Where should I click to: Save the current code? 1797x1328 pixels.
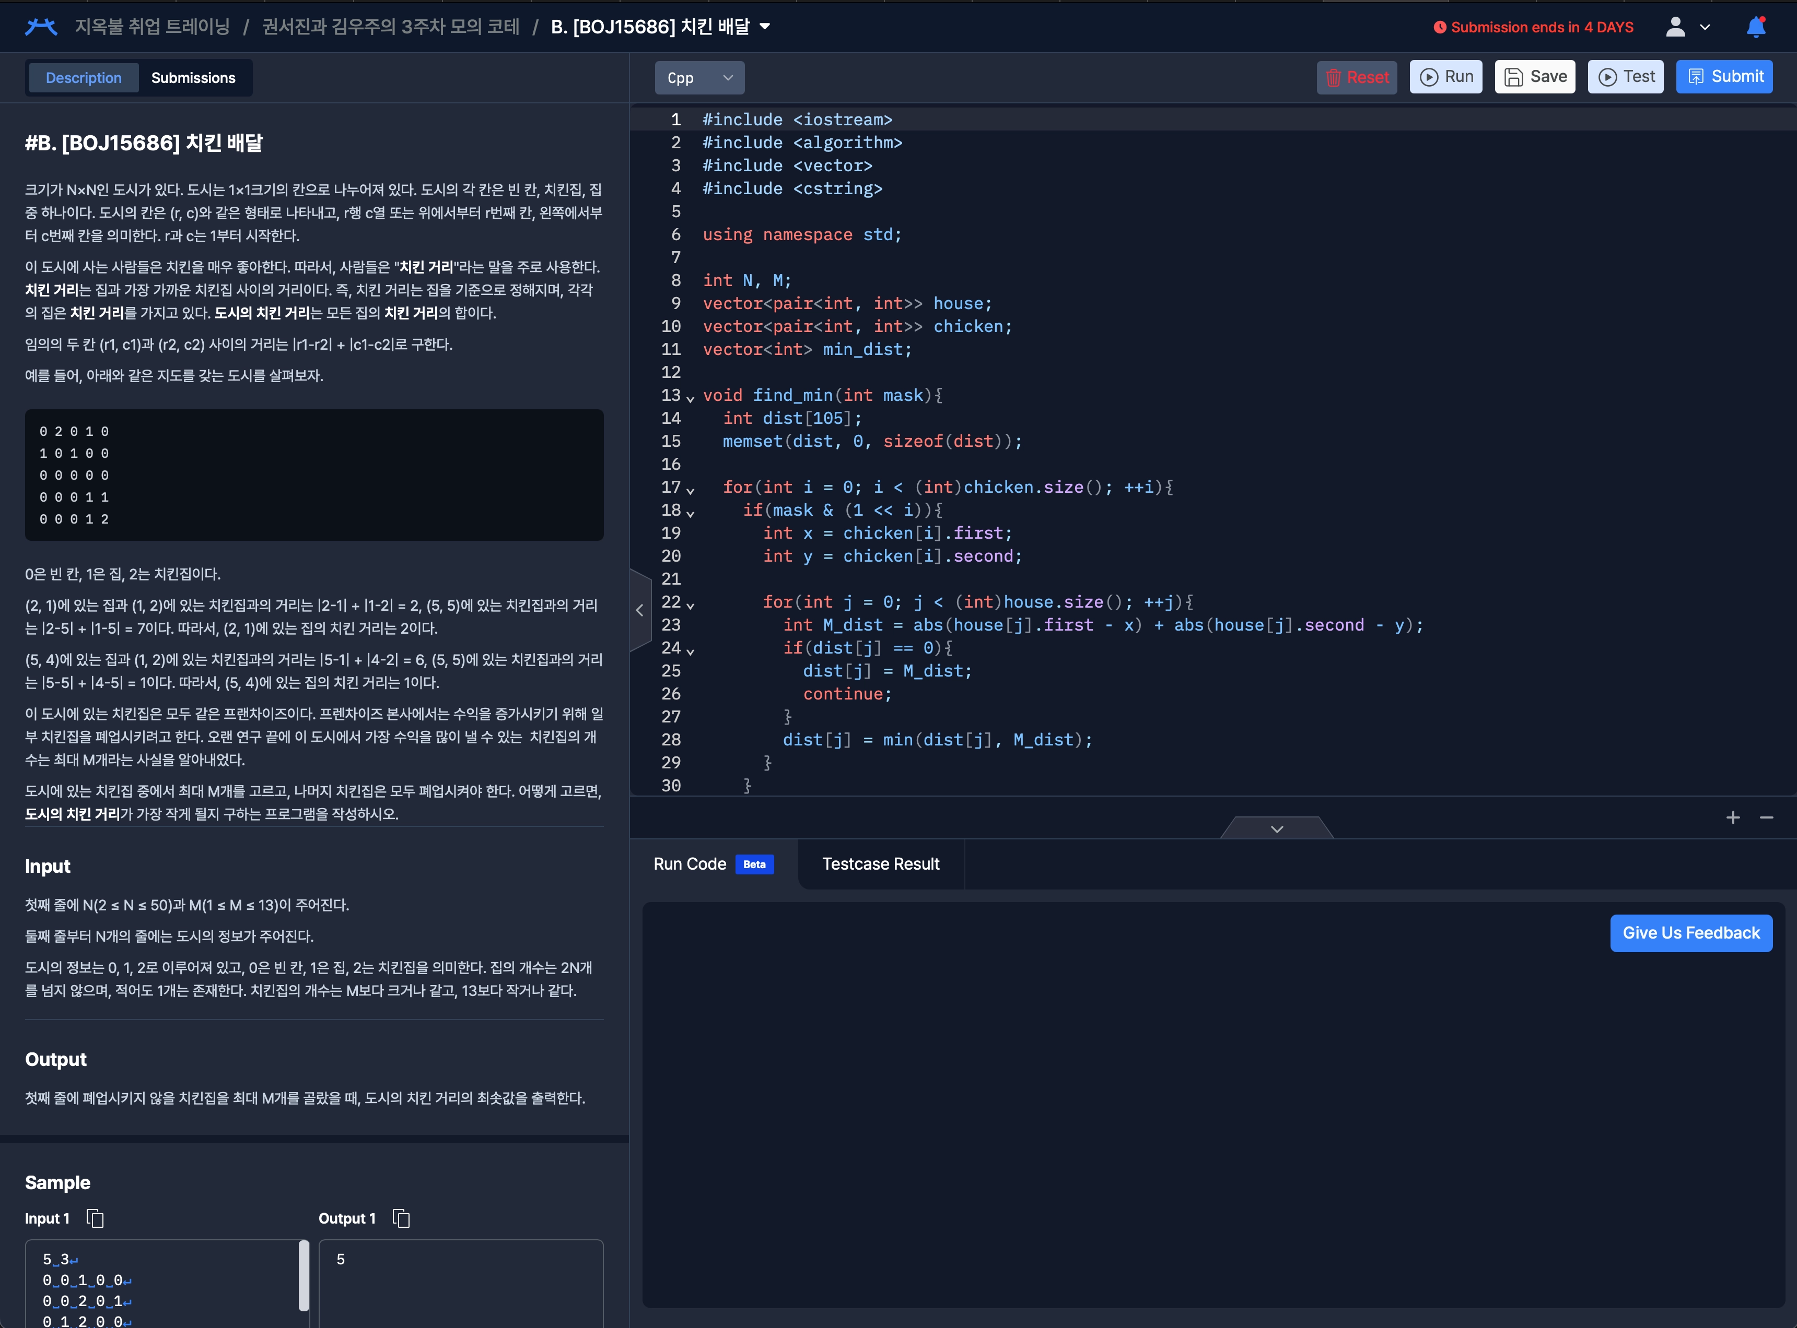pos(1535,77)
